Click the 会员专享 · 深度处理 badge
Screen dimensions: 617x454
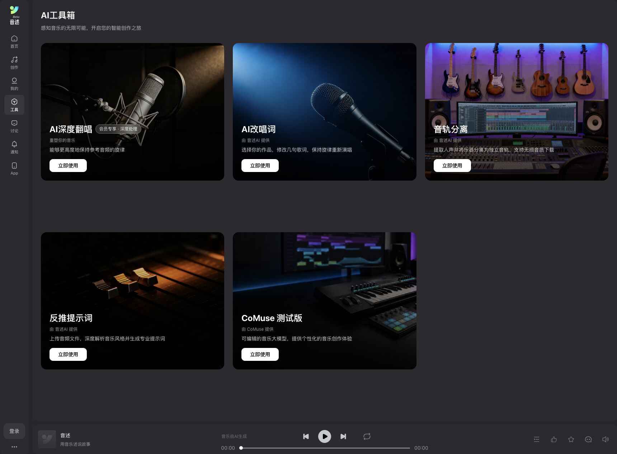click(x=118, y=129)
